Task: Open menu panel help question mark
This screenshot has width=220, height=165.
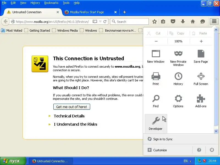Action: 199,150
